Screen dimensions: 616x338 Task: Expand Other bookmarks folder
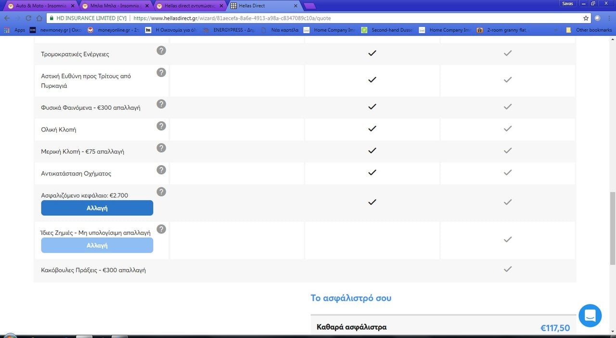(x=589, y=30)
